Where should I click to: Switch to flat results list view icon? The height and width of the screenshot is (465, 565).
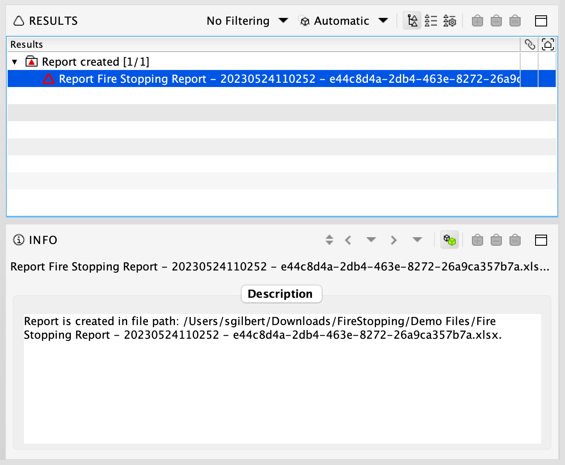point(431,20)
